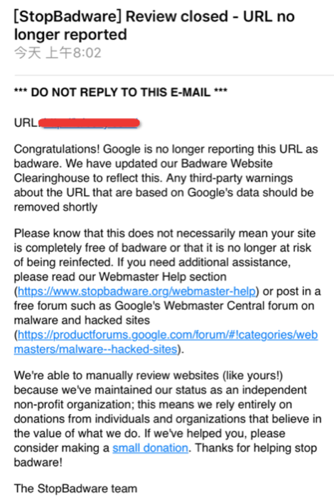Click the '[StopBadware]' tag in the subject
Image resolution: width=334 pixels, height=499 pixels.
point(67,17)
